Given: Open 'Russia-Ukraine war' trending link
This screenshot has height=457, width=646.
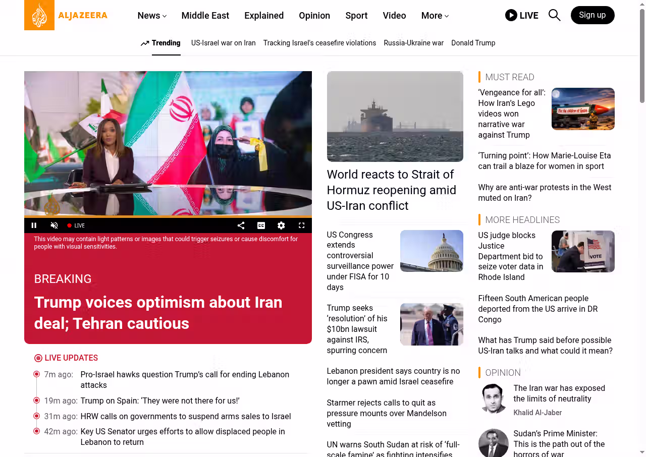Looking at the screenshot, I should pyautogui.click(x=413, y=43).
